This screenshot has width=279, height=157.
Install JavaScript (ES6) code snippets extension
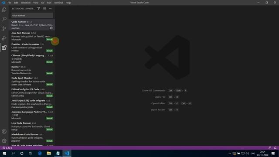pyautogui.click(x=49, y=107)
